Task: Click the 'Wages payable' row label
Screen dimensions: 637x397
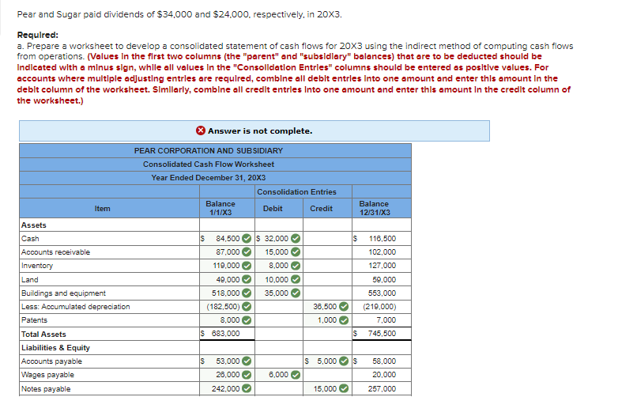Action: click(x=47, y=375)
